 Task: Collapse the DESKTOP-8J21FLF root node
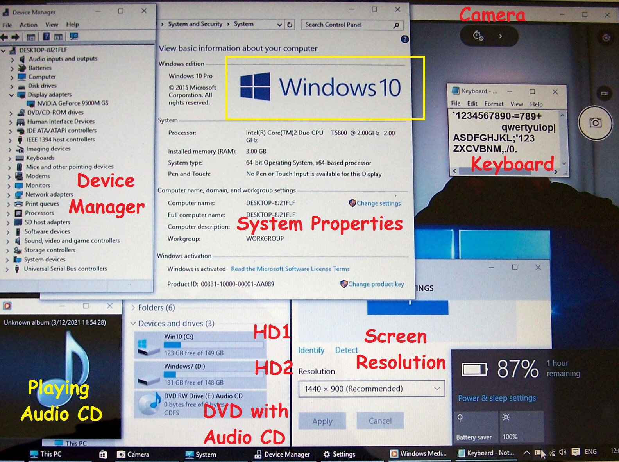(x=4, y=51)
